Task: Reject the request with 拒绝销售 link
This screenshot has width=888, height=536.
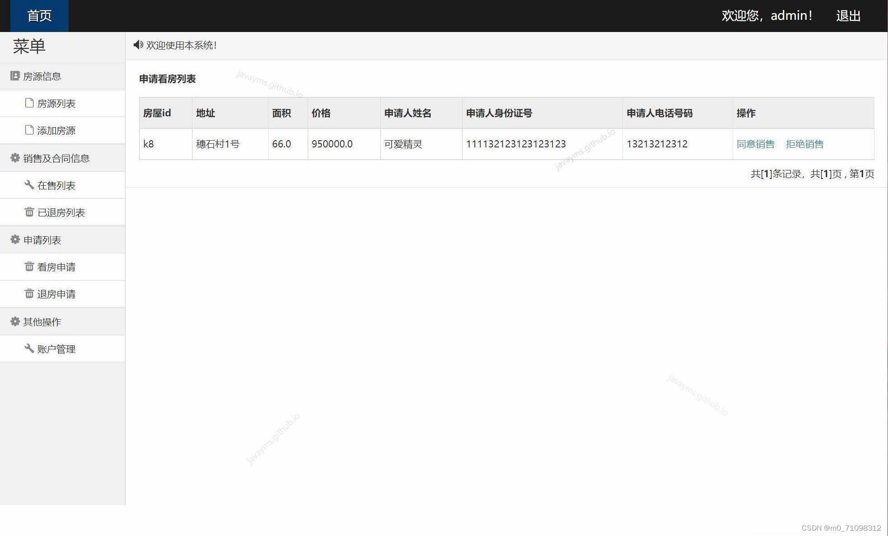Action: 804,144
